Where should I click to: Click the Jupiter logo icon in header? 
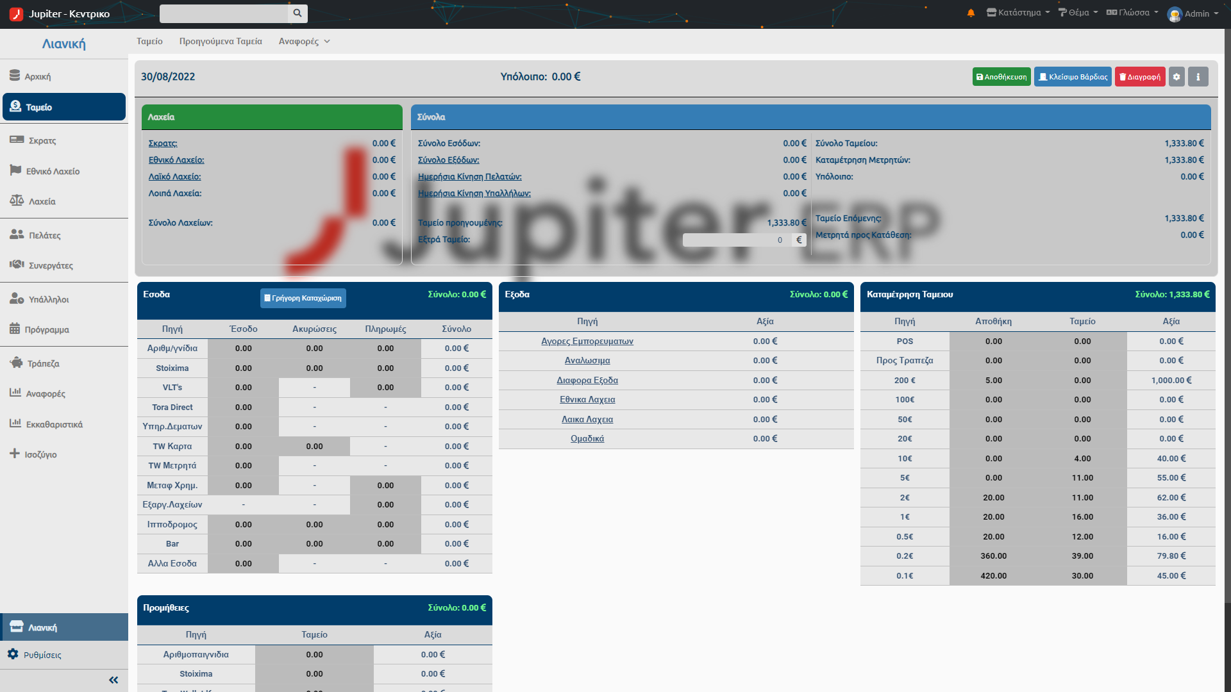pyautogui.click(x=17, y=13)
